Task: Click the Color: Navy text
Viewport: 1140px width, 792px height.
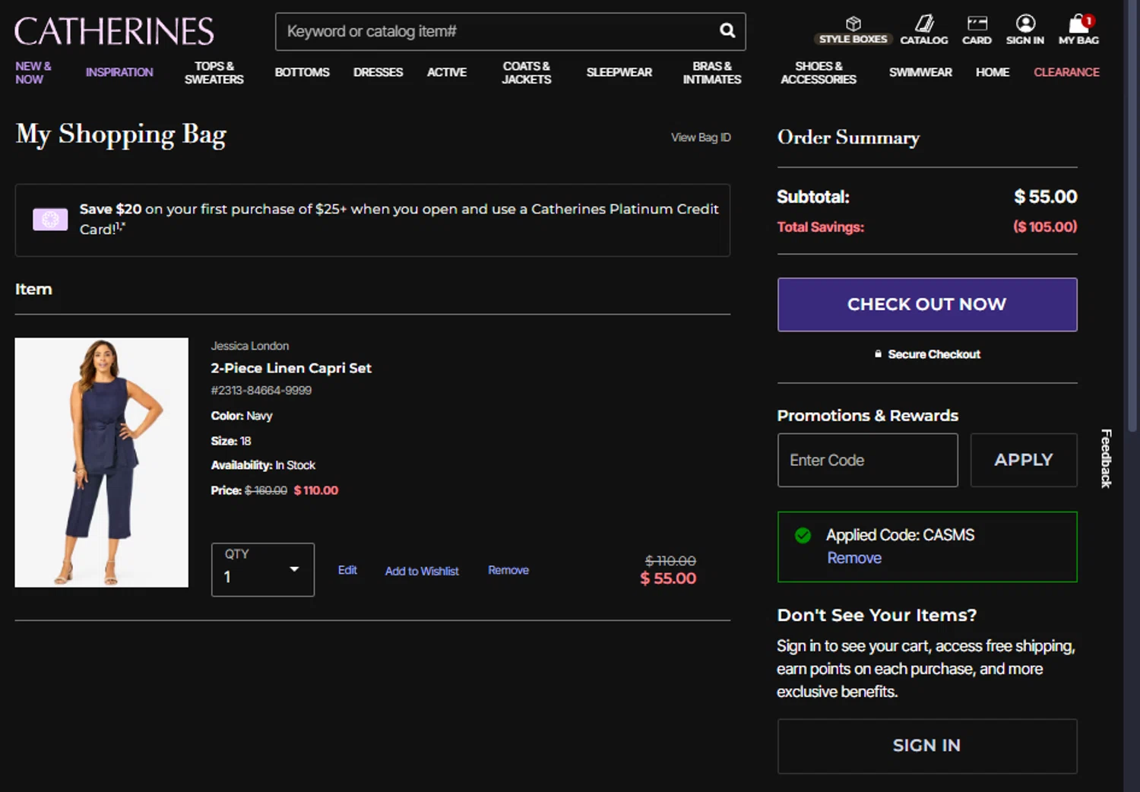Action: [242, 416]
